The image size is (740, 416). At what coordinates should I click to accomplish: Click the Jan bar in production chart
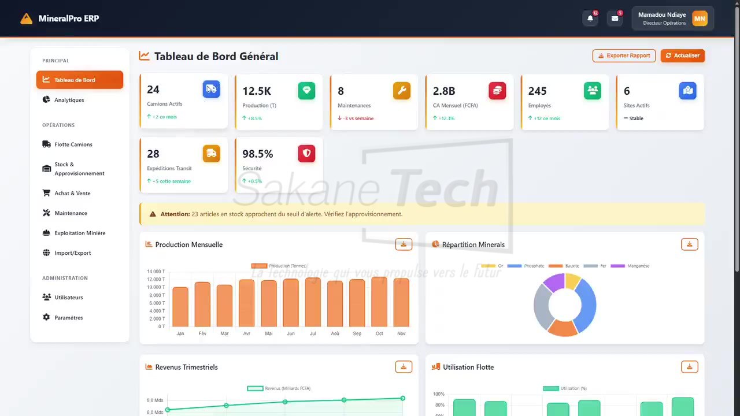[x=180, y=307]
